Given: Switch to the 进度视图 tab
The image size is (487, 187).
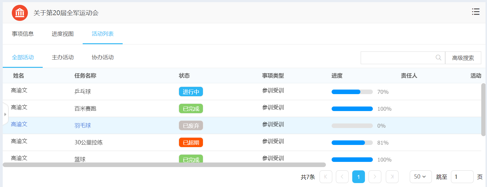Looking at the screenshot, I should point(63,34).
